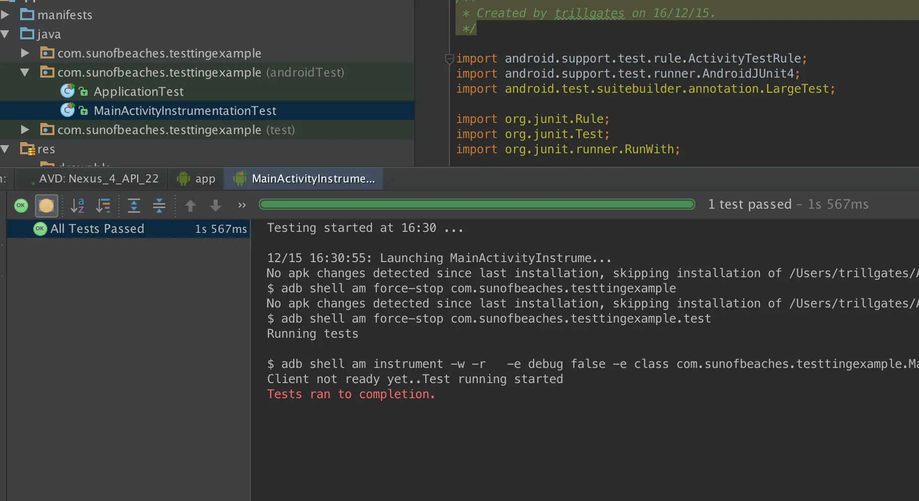Click 'Client not ready yet..Test running started' line
919x501 pixels.
[415, 379]
